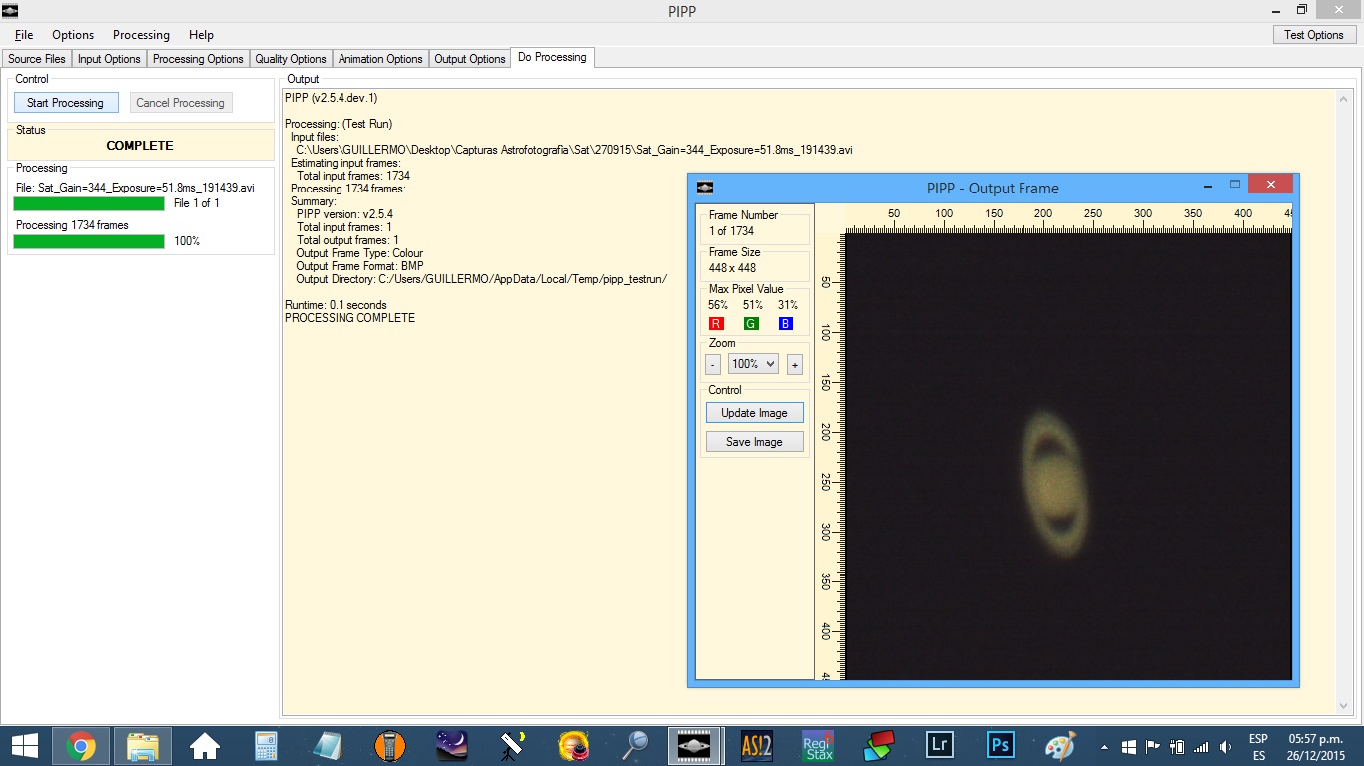Click Start Processing
The width and height of the screenshot is (1364, 766).
point(65,103)
